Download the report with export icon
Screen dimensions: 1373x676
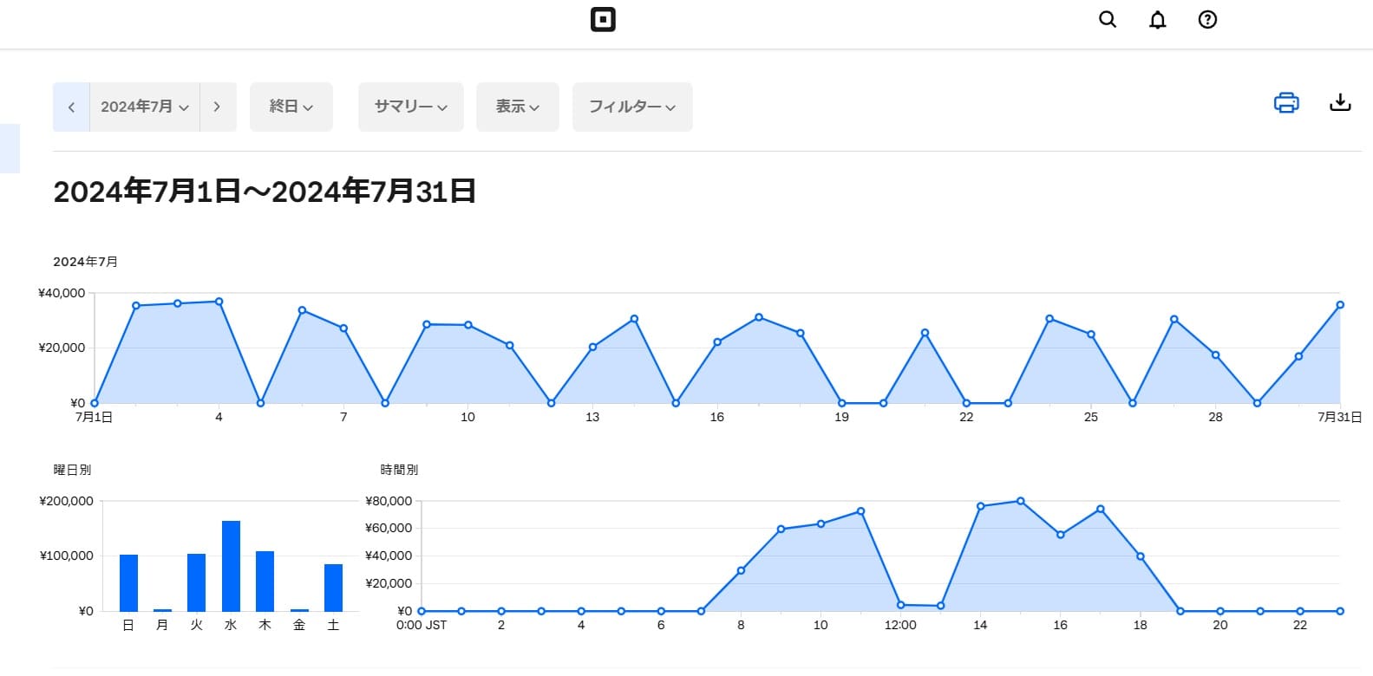[1340, 102]
